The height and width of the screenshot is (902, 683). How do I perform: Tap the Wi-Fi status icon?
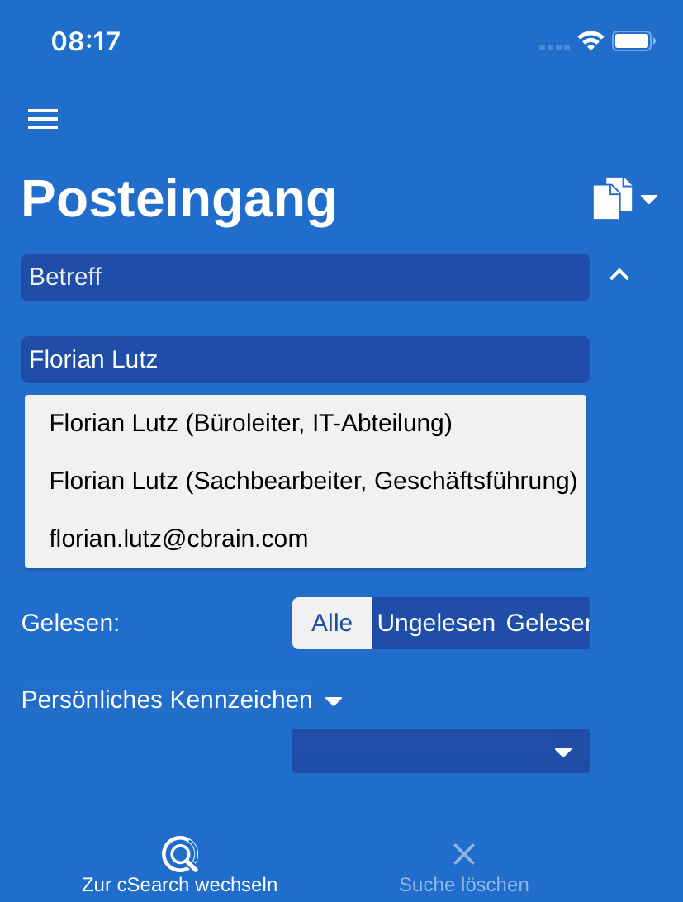(x=591, y=40)
